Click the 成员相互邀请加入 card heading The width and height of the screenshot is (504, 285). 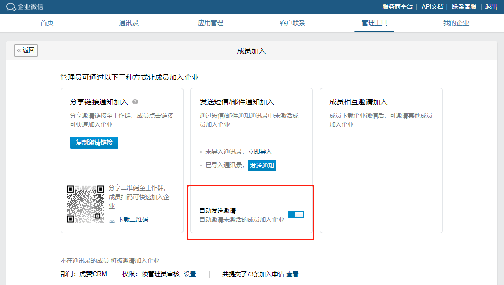[358, 102]
